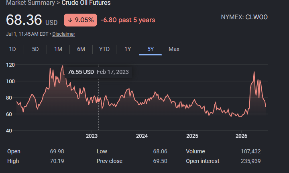289x173 pixels.
Task: Click the Feb 17, 2023 chart data point
Action: 98,100
